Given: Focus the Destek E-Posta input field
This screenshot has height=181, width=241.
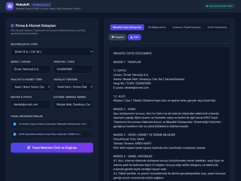Looking at the screenshot, I should tap(30, 104).
